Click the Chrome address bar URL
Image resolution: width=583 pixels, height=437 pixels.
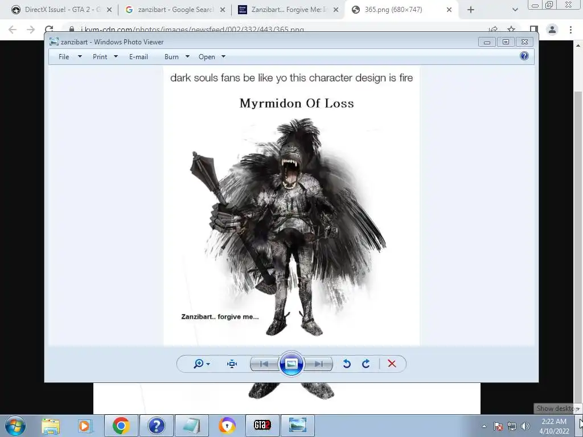(x=192, y=30)
